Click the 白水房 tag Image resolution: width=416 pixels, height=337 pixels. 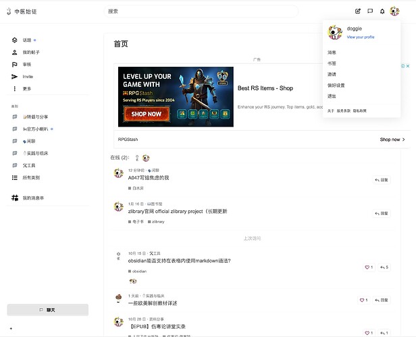click(x=136, y=188)
